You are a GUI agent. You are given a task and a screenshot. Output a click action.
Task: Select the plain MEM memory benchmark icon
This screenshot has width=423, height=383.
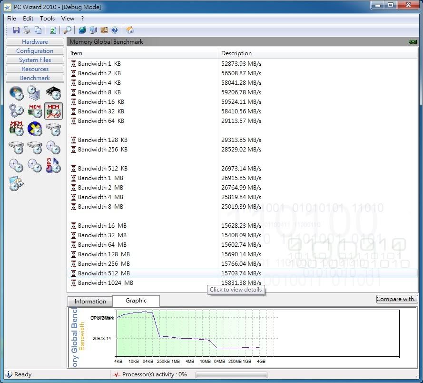click(35, 111)
